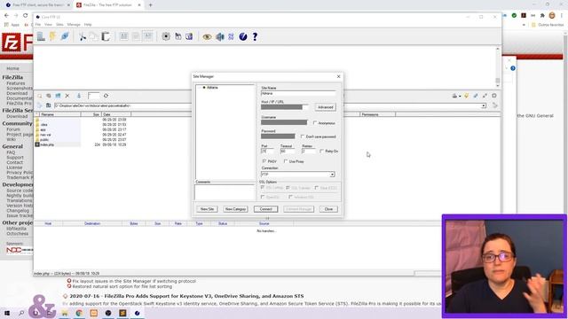Click the yellow lightning Quick Connect icon
Screen dimensions: 568x319
click(x=53, y=36)
